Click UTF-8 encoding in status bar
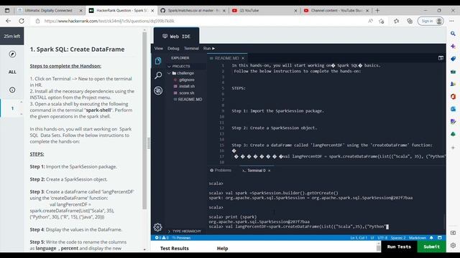 [x=382, y=238]
